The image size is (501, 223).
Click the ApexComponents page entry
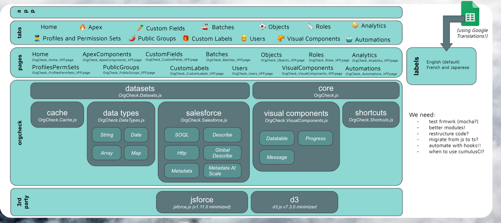pos(107,55)
